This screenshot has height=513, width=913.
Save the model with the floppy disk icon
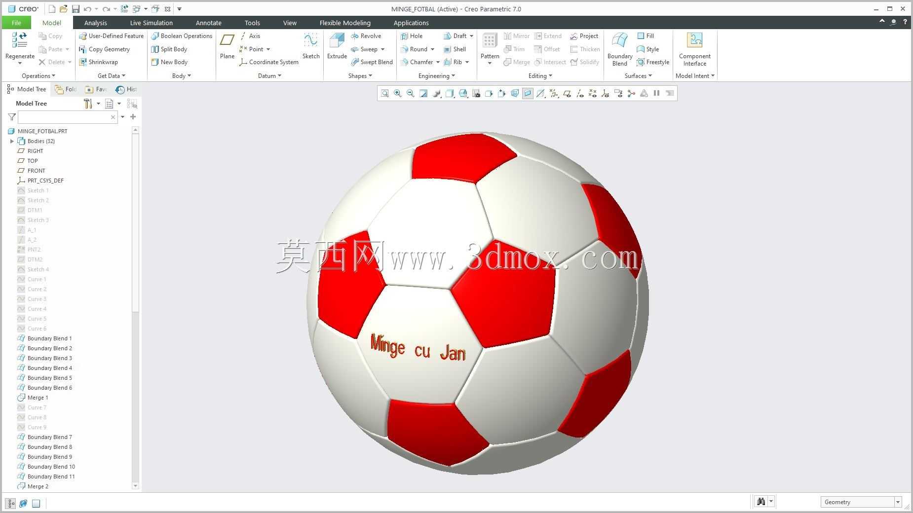[76, 9]
